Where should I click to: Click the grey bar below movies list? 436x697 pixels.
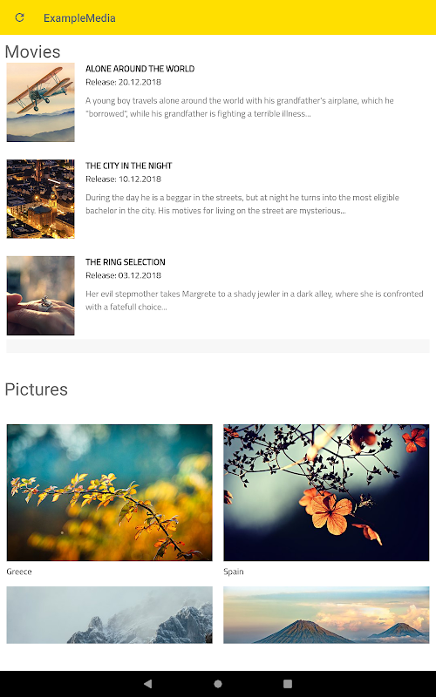coord(218,346)
